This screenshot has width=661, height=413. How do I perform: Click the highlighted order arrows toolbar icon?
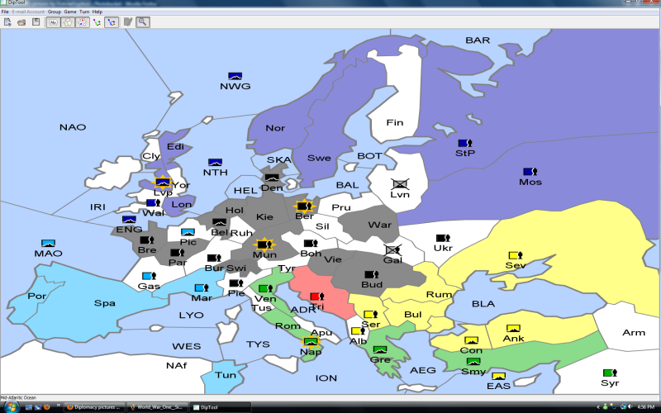111,21
